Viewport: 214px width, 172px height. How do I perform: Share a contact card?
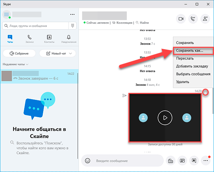[182, 161]
